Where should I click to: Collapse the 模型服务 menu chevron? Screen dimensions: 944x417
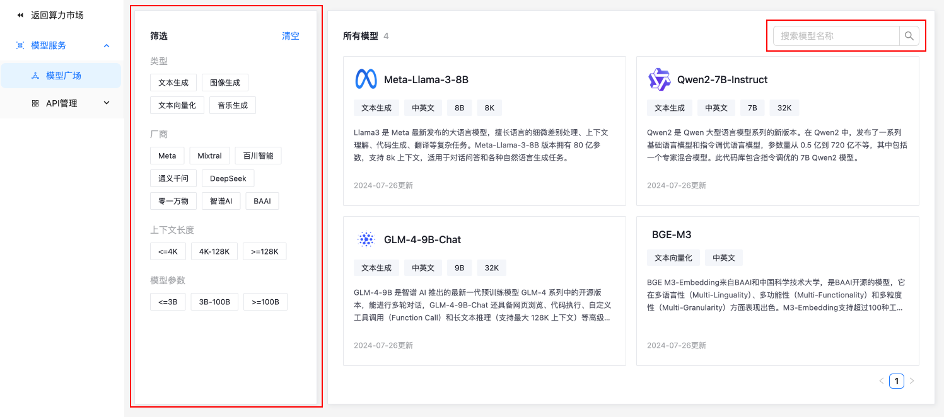point(107,45)
